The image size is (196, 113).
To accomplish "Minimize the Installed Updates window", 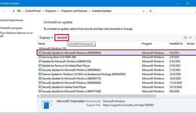I will (178, 3).
